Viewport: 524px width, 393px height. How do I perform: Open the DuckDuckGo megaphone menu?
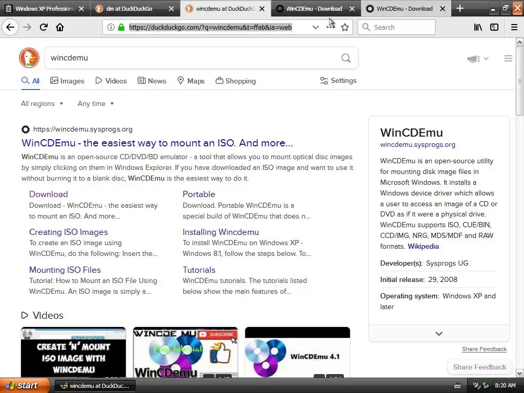coord(477,59)
